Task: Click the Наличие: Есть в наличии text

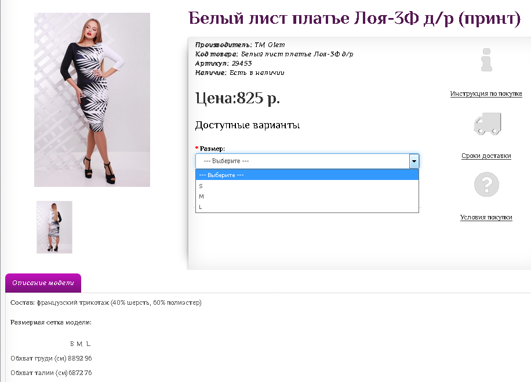Action: coord(240,73)
